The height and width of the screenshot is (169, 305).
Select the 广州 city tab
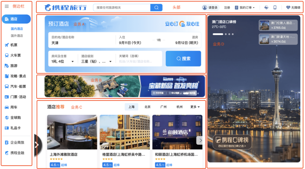click(x=164, y=107)
